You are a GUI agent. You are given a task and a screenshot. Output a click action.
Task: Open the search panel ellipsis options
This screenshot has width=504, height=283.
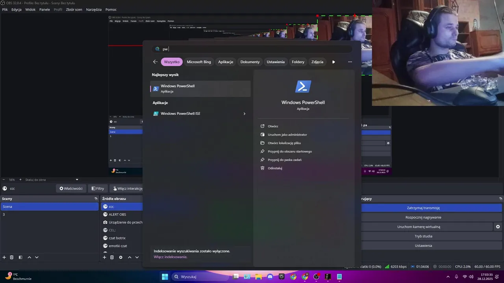(350, 62)
